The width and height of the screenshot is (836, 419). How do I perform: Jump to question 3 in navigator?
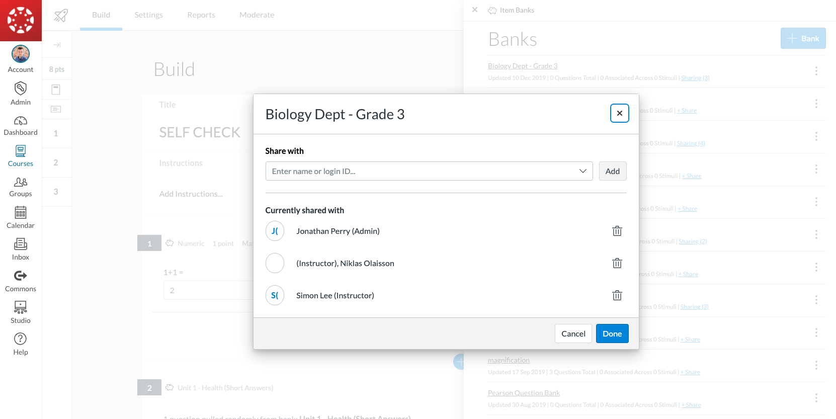tap(56, 192)
